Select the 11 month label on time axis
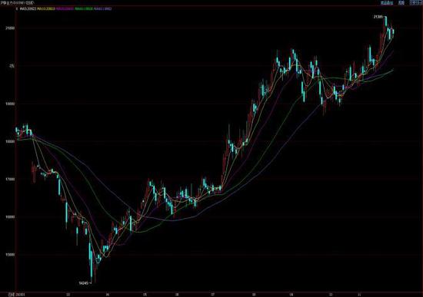Screen dimensions: 423x297 [x=359, y=294]
